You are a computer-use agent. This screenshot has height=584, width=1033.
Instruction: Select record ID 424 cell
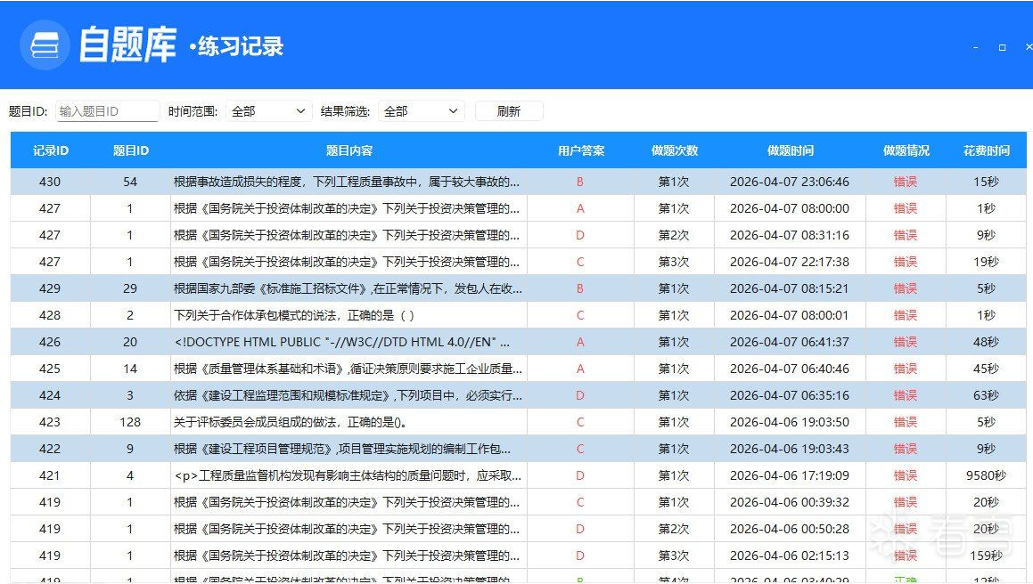[x=50, y=395]
